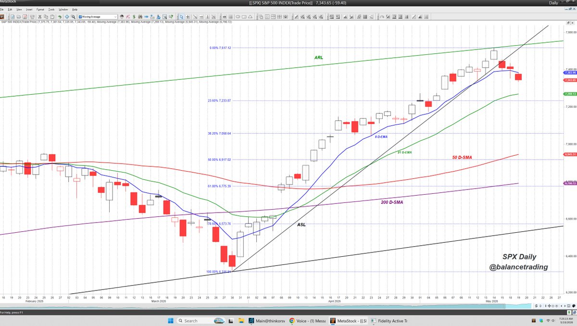The width and height of the screenshot is (577, 326).
Task: Select the ellipse drawing tool
Action: (238, 17)
